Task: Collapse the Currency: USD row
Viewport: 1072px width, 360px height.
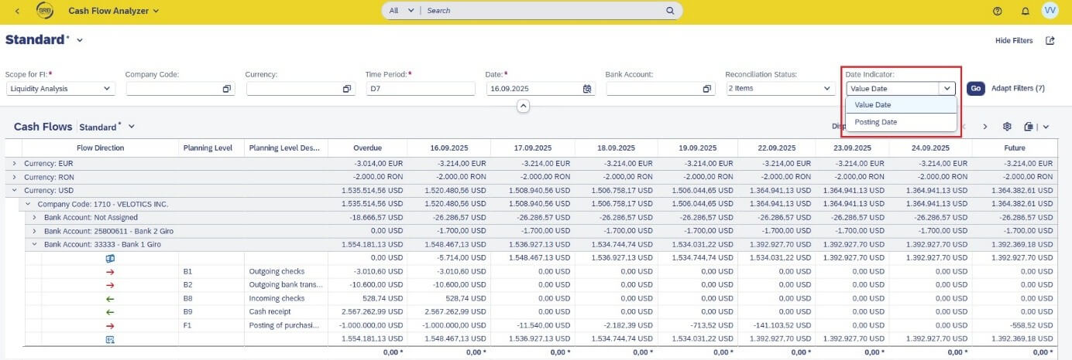Action: [x=13, y=190]
